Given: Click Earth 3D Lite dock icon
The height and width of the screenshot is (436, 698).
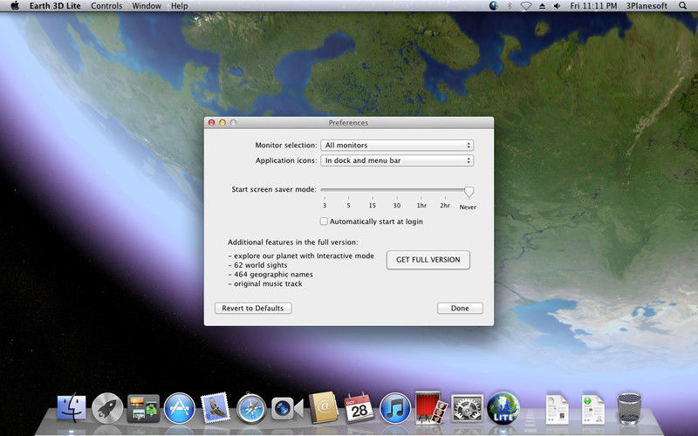Looking at the screenshot, I should point(503,407).
